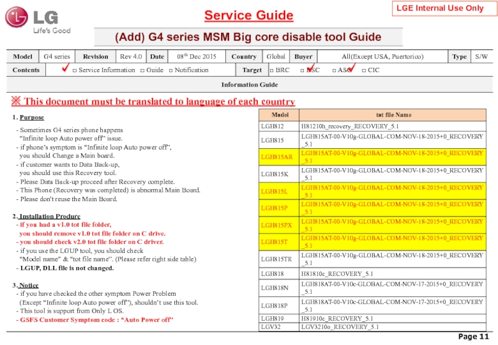Select the LGV32 model cell

[x=279, y=327]
